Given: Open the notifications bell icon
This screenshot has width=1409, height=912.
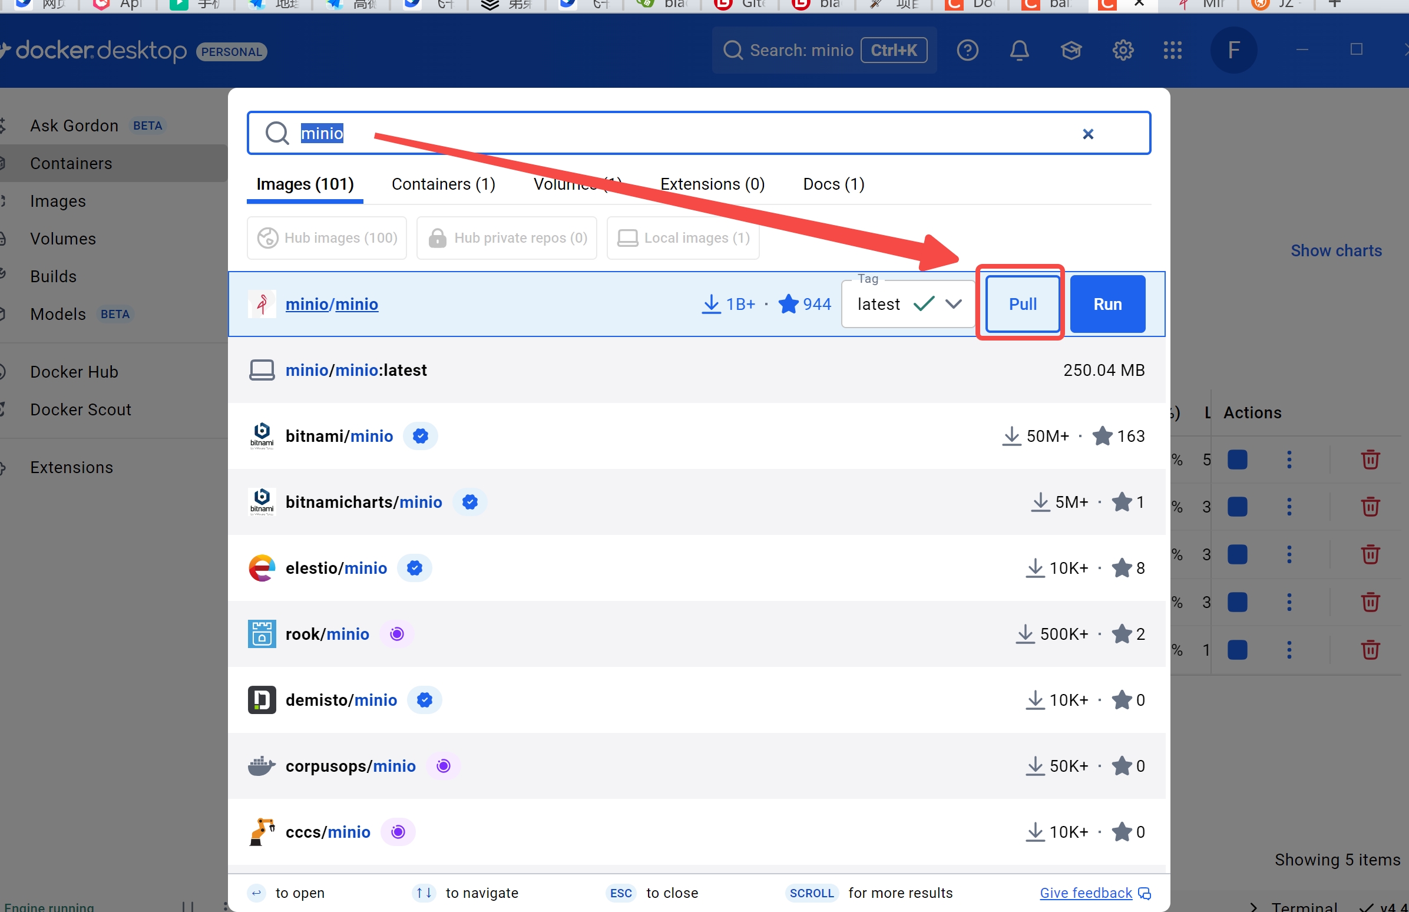Looking at the screenshot, I should [1019, 50].
